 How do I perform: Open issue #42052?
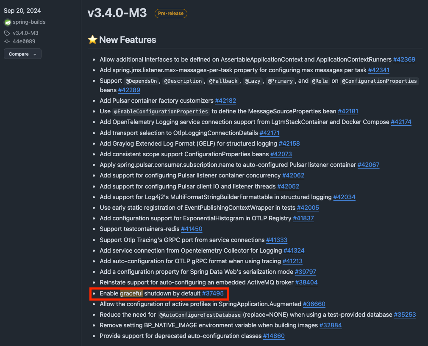click(x=288, y=187)
